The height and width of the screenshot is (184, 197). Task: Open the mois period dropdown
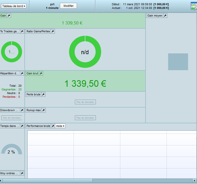click(x=60, y=126)
